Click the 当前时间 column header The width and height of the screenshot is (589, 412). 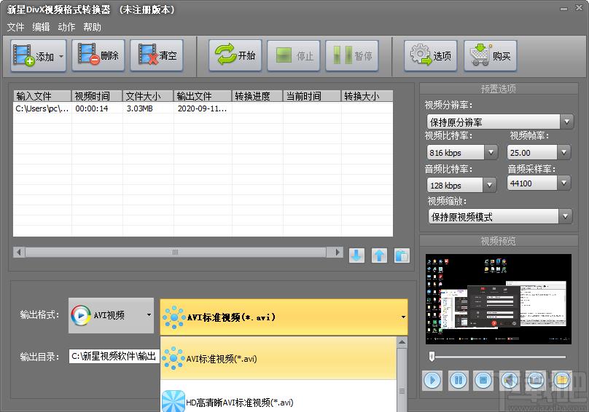coord(312,96)
